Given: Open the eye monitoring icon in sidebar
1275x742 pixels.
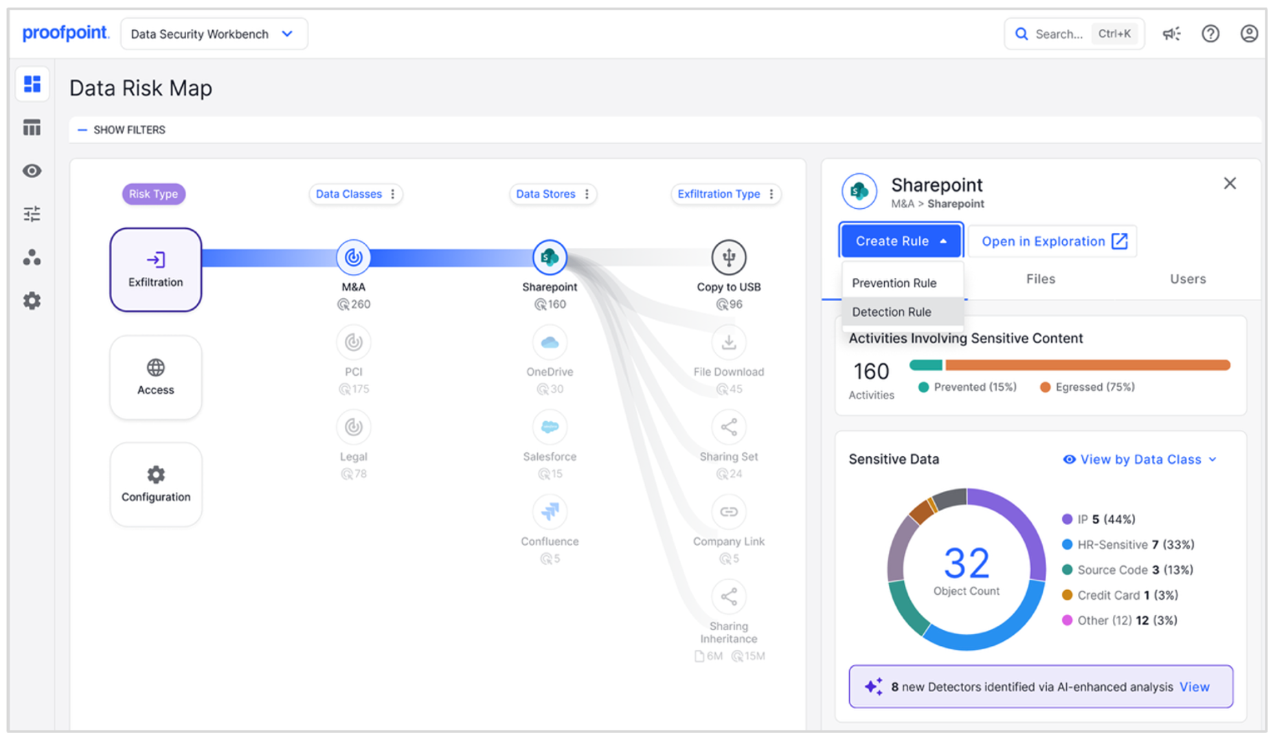Looking at the screenshot, I should [x=32, y=171].
